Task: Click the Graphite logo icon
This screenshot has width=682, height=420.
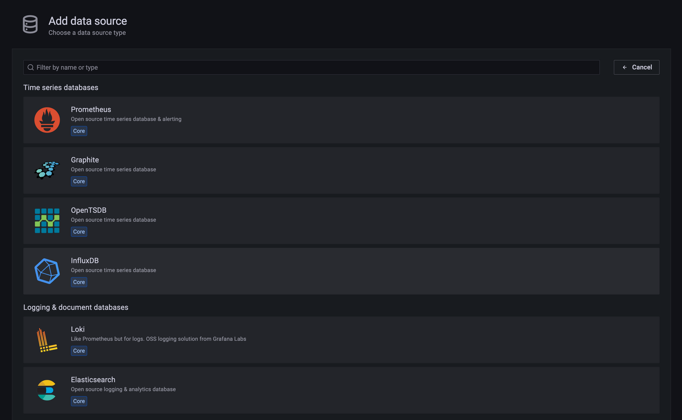Action: [x=47, y=170]
